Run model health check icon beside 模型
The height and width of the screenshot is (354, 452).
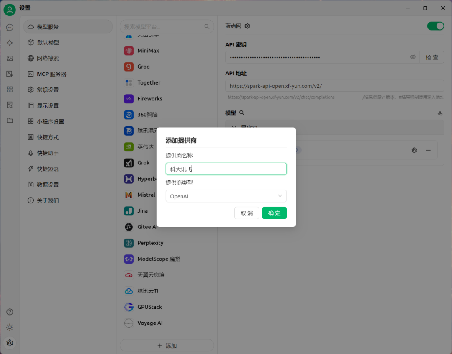439,113
